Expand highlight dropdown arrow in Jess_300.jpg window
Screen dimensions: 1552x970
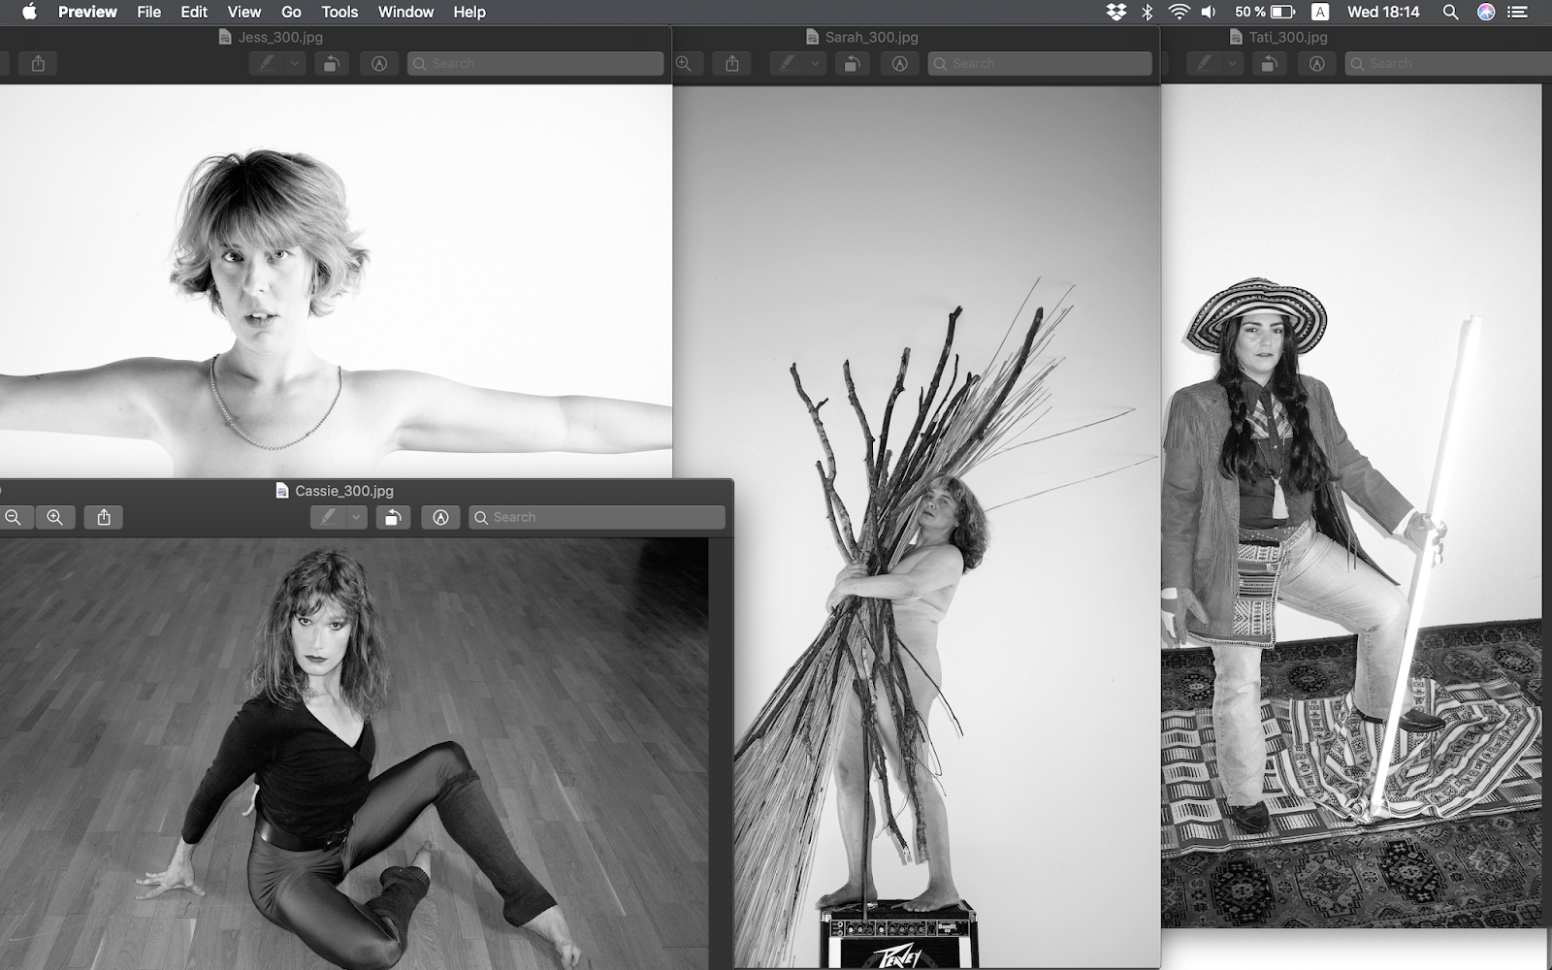(x=295, y=63)
